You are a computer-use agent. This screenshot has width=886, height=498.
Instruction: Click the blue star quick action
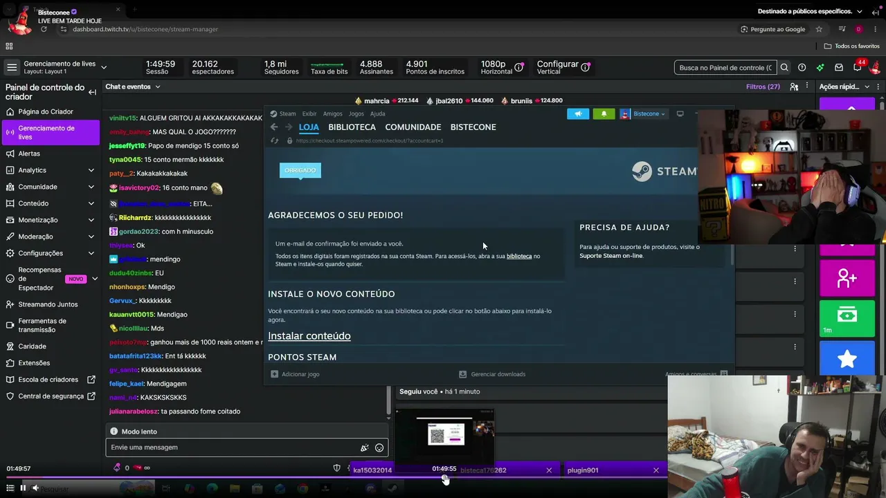[x=847, y=358]
